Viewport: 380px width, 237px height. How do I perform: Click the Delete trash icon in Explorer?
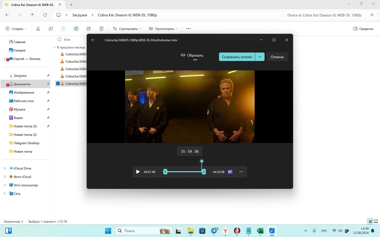click(x=101, y=29)
